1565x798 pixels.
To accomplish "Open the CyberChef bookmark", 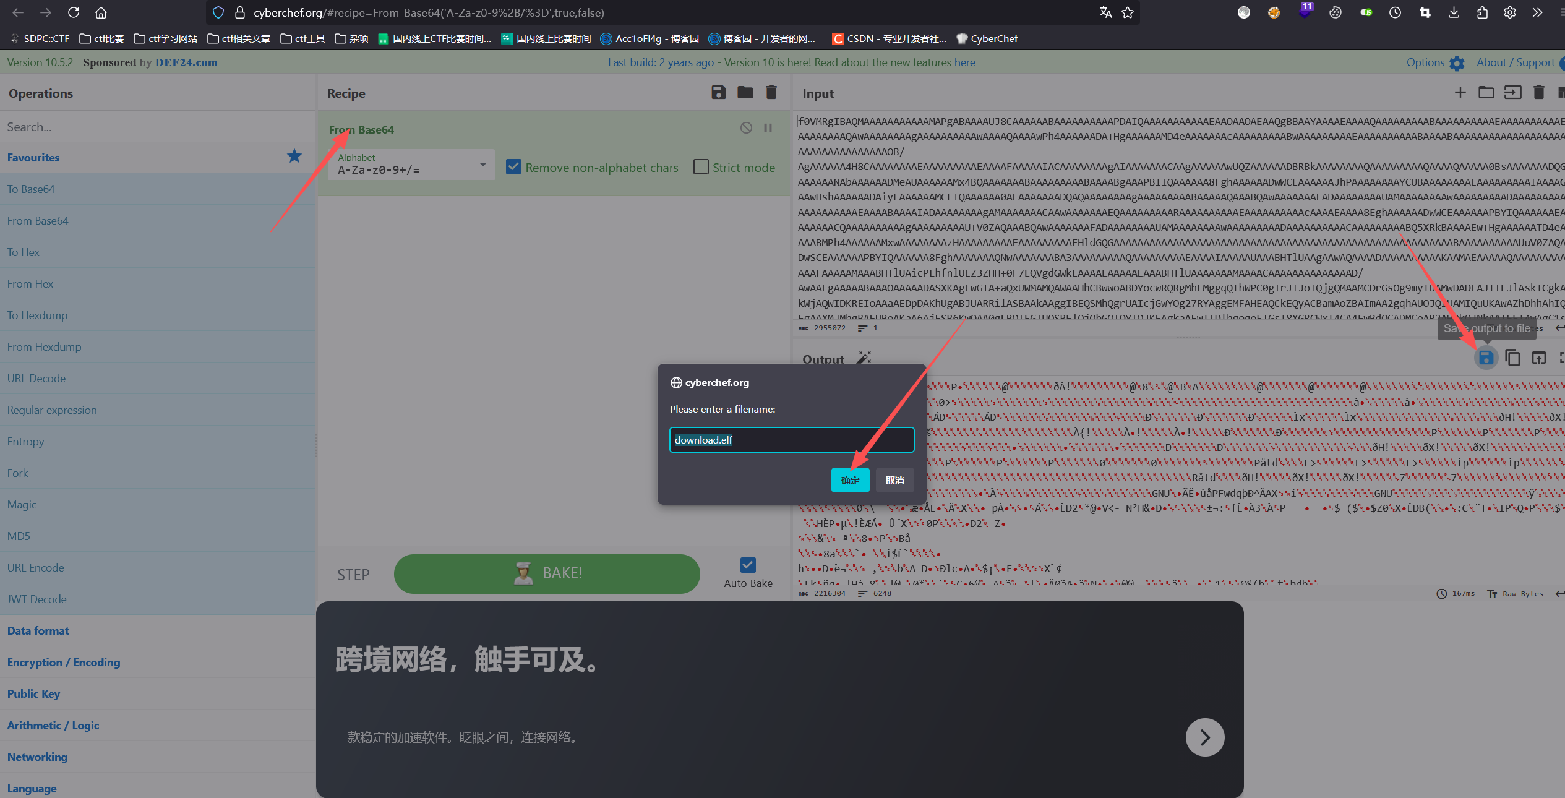I will tap(987, 38).
